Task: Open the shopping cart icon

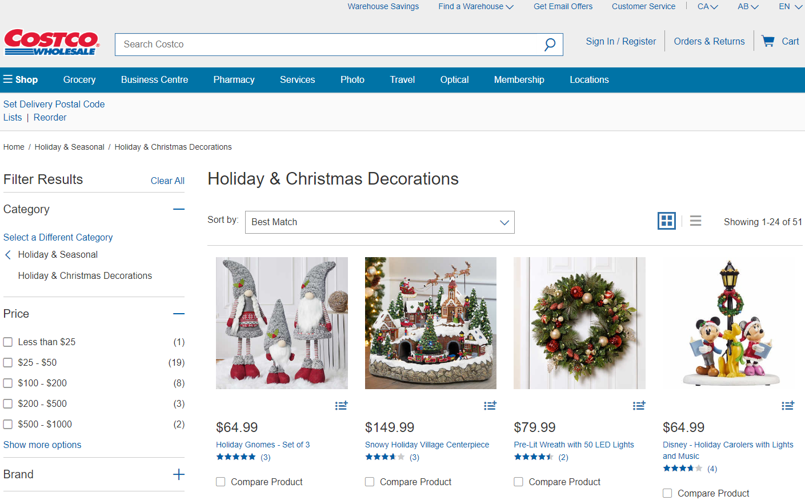Action: [768, 41]
